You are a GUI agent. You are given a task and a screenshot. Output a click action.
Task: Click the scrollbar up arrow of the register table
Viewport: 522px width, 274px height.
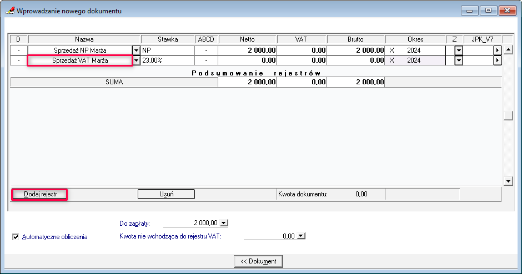(508, 50)
